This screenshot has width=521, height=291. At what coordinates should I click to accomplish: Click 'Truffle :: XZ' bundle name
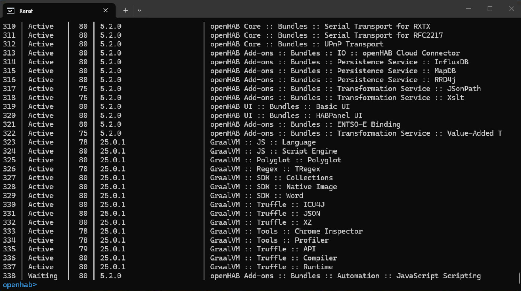pyautogui.click(x=284, y=222)
